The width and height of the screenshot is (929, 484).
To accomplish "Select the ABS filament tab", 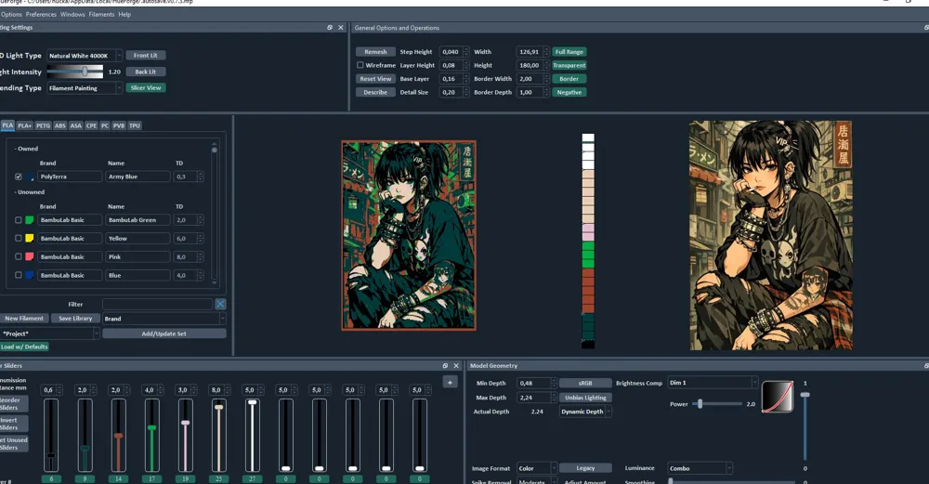I will click(59, 125).
